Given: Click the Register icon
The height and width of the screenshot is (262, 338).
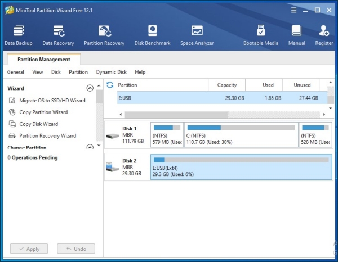Looking at the screenshot, I should coord(324,31).
